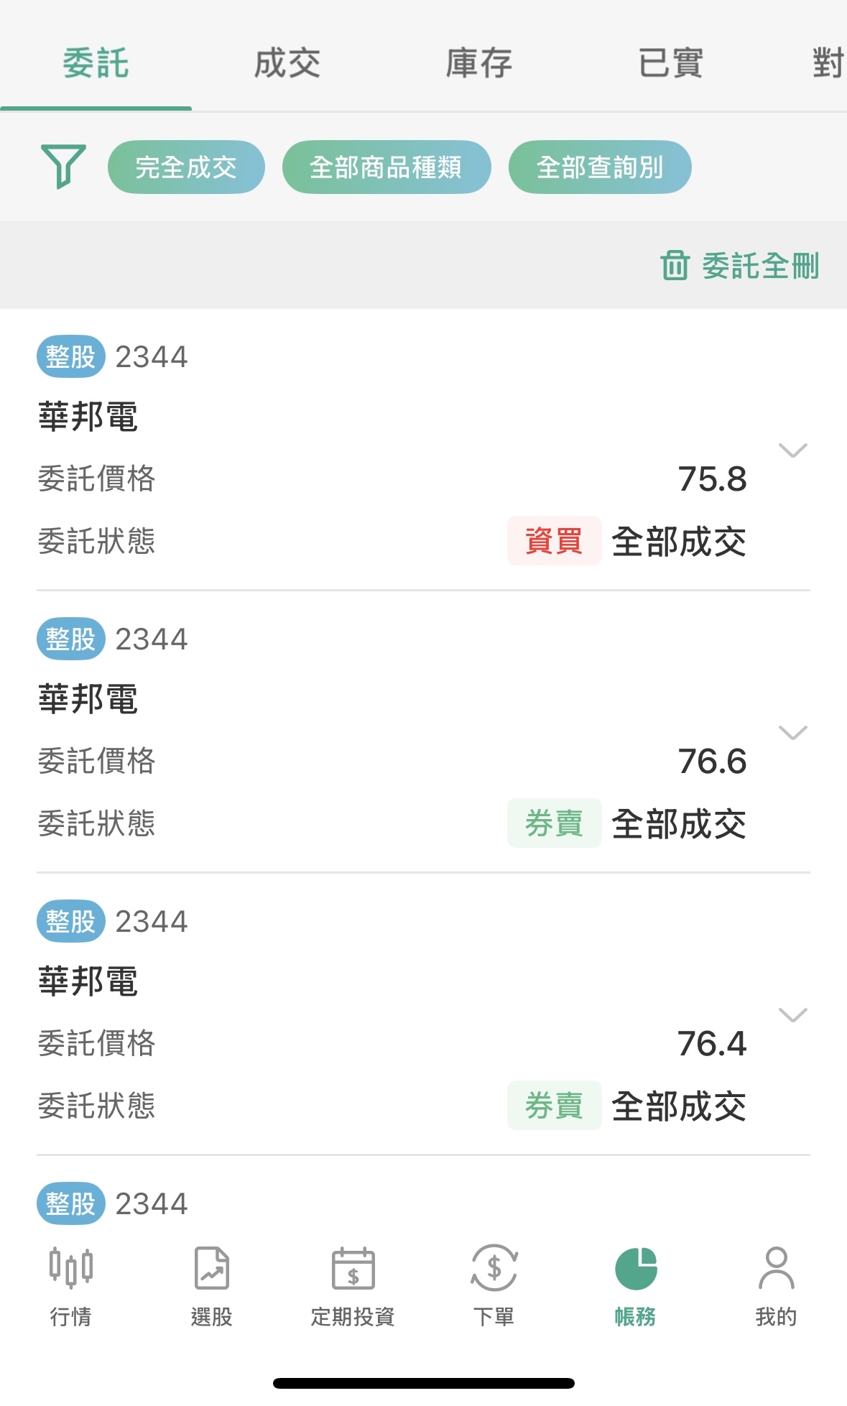Open 我的 profile icon
847x1406 pixels.
tap(776, 1268)
